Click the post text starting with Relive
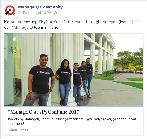This screenshot has height=139, width=147. click(x=71, y=25)
